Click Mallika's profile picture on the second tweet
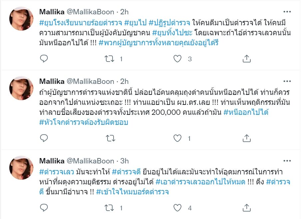 [x=21, y=89]
